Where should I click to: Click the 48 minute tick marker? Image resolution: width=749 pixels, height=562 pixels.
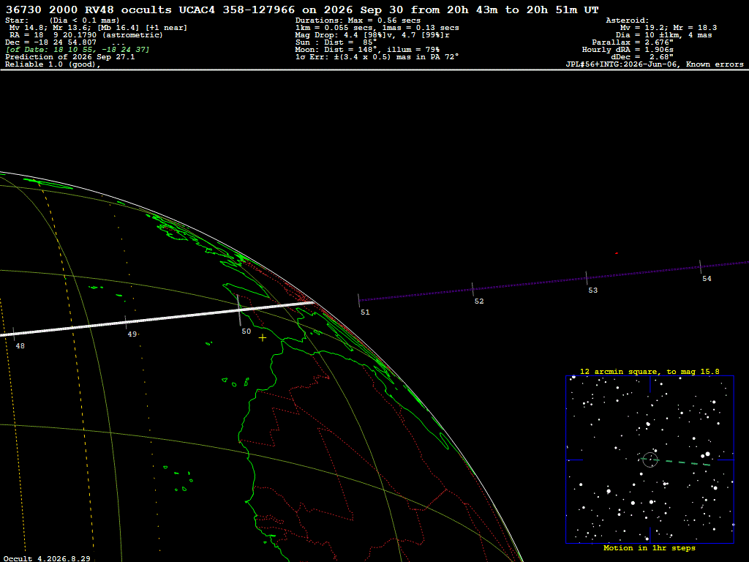click(14, 334)
